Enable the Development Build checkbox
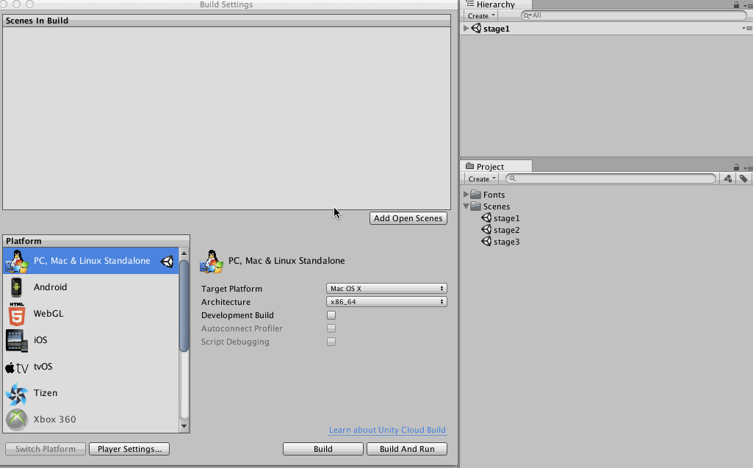Image resolution: width=753 pixels, height=468 pixels. (x=331, y=315)
